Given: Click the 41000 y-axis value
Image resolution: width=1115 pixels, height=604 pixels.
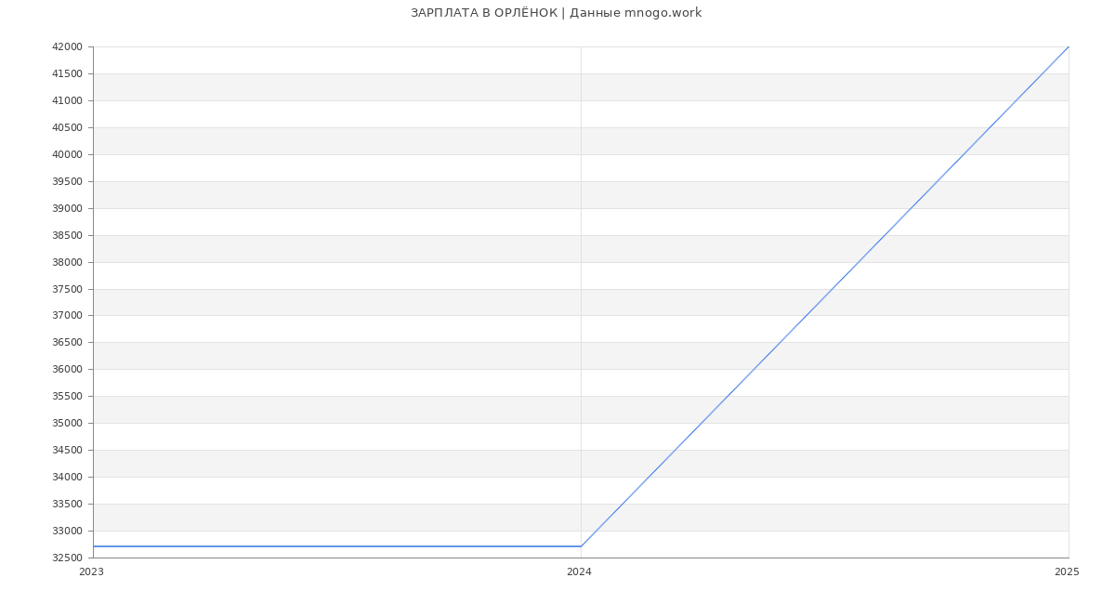Looking at the screenshot, I should 67,101.
